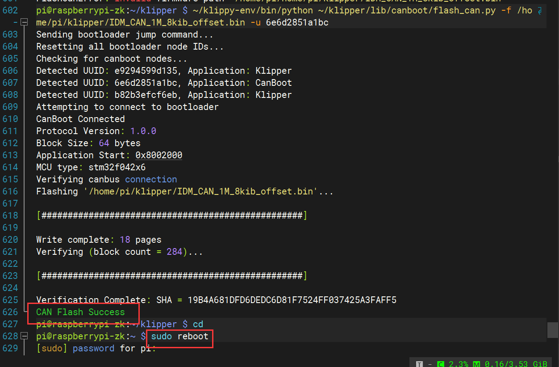Collapse the fold toggle at line 628

point(24,336)
